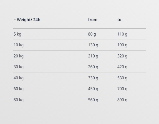Select the '10 kg' row label

[x=19, y=45]
